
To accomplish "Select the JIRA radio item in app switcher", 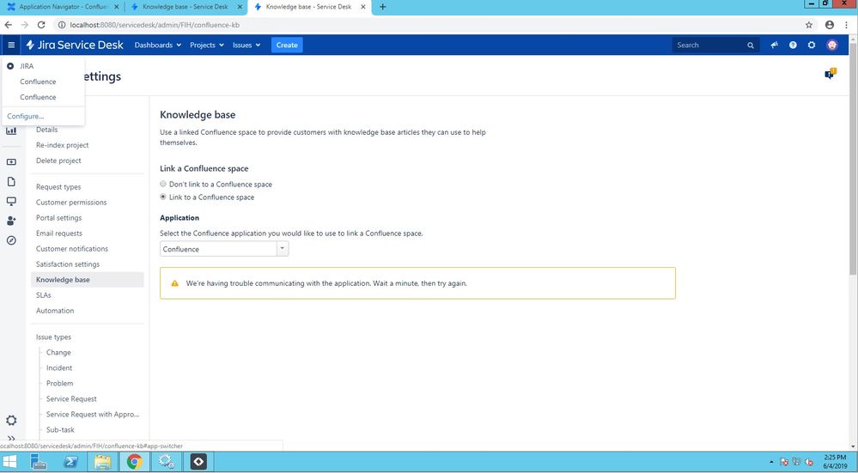I will tap(10, 65).
